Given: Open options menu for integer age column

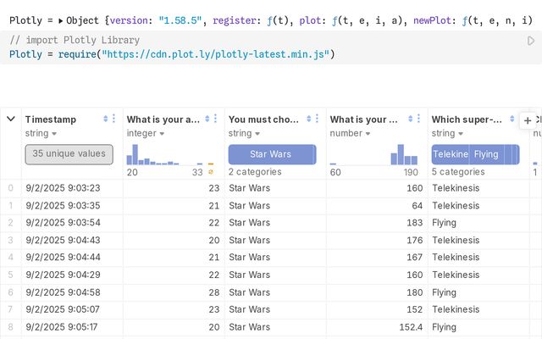Looking at the screenshot, I should click(x=217, y=119).
